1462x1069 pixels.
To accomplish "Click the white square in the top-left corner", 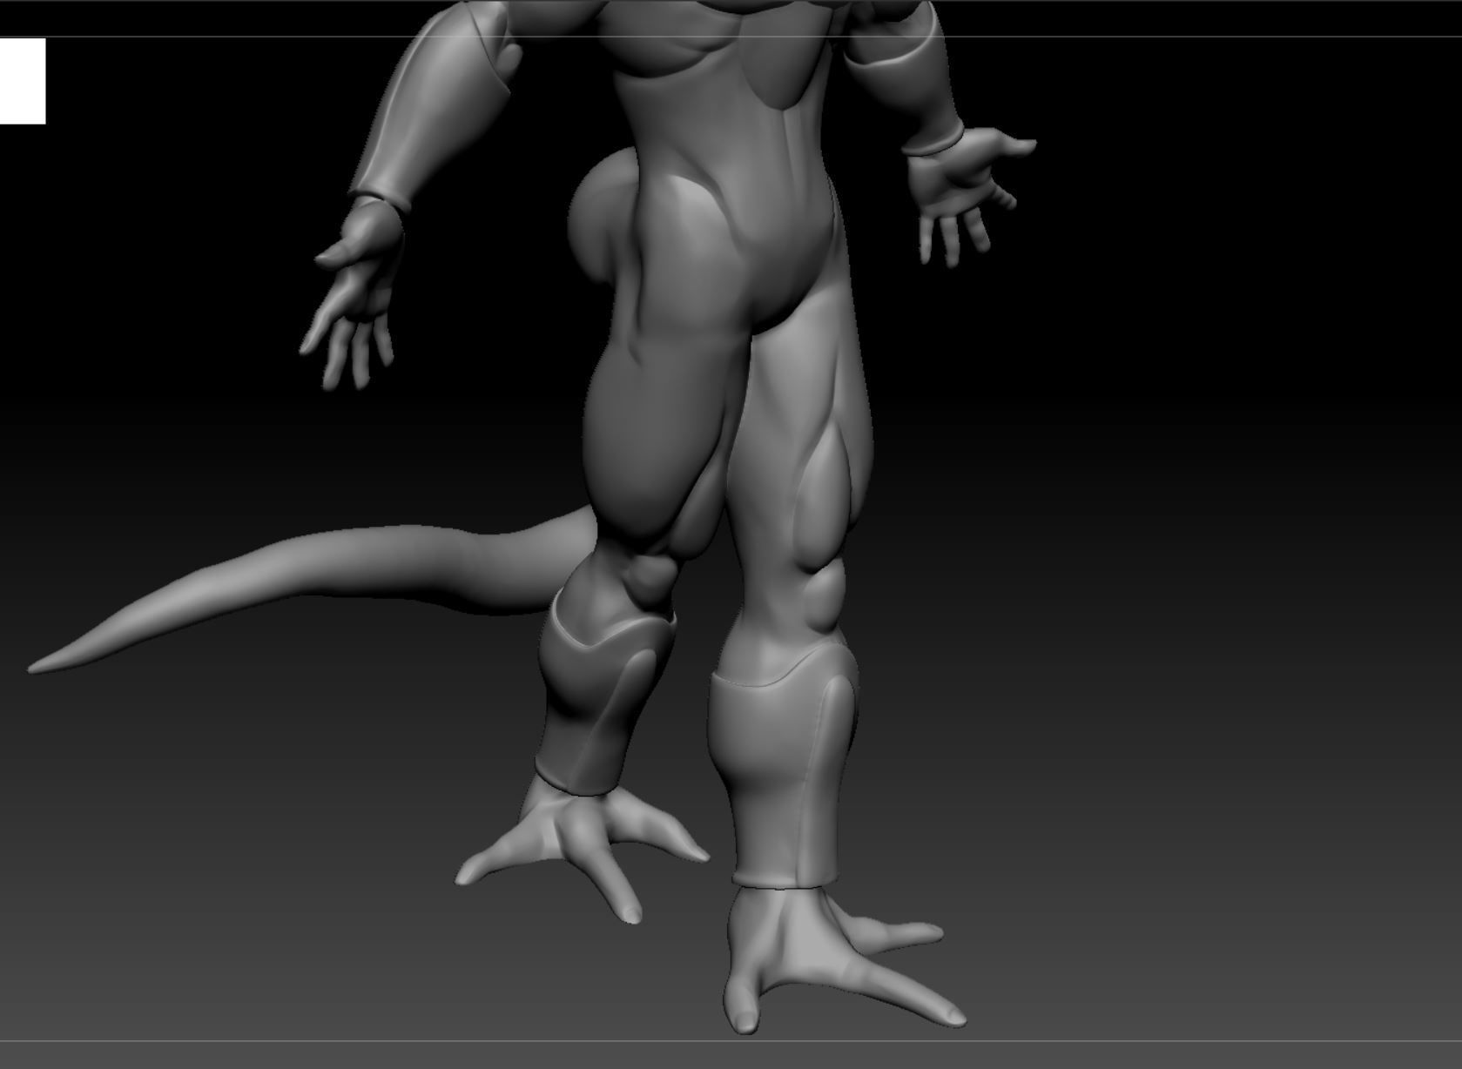I will click(x=23, y=81).
